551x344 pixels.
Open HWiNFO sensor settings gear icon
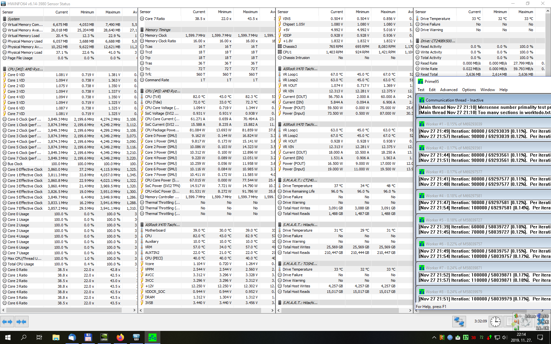[x=525, y=322]
